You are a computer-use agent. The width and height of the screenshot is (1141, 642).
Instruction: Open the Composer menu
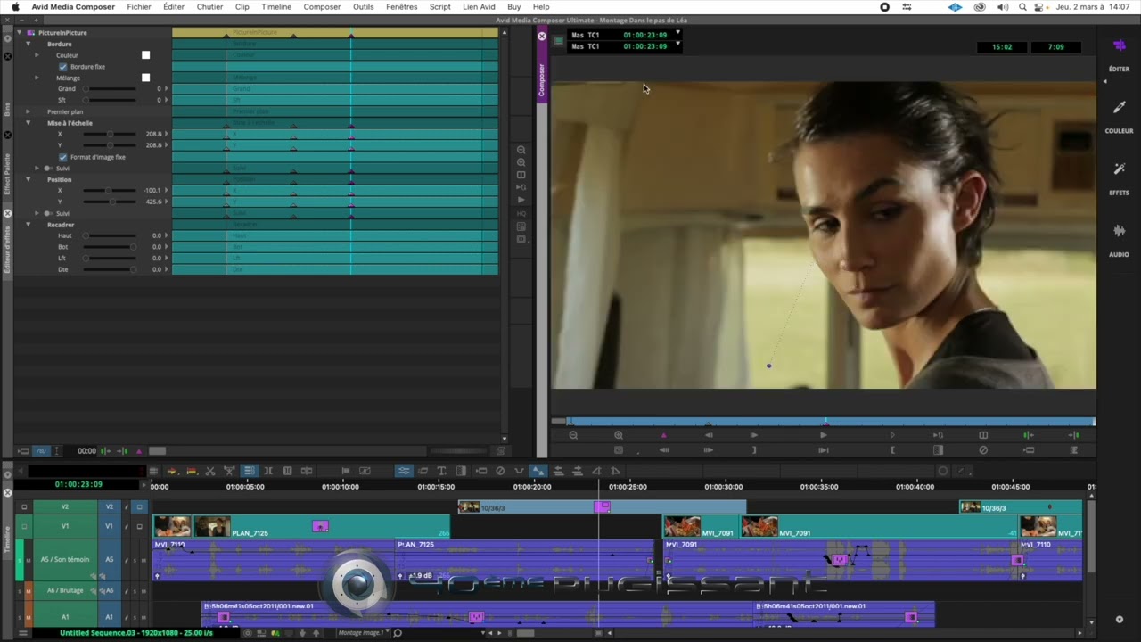(x=322, y=6)
